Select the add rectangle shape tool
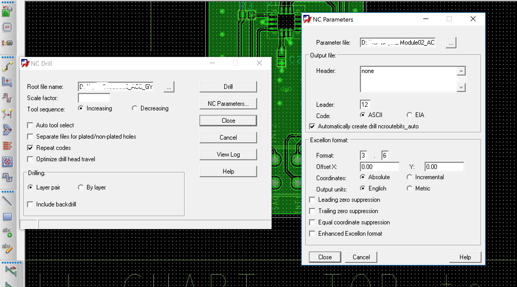 (7, 217)
